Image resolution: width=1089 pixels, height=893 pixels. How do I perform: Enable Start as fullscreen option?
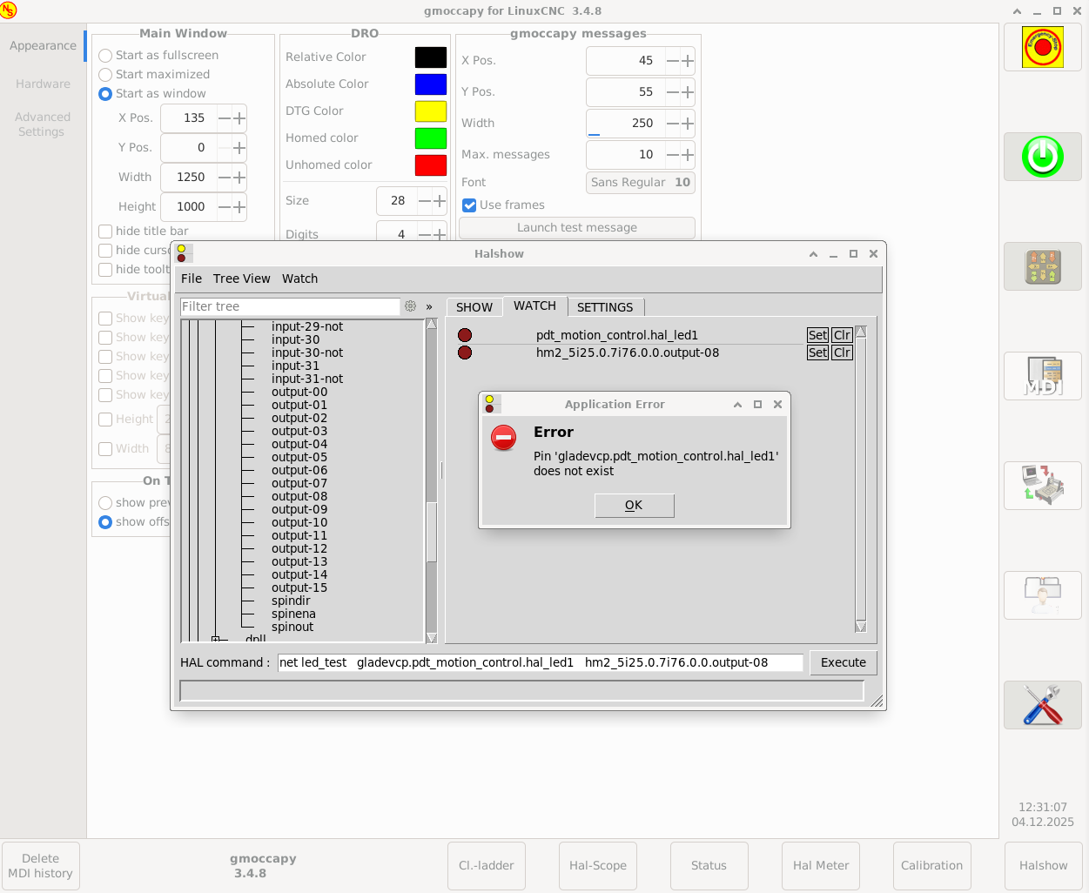(105, 56)
